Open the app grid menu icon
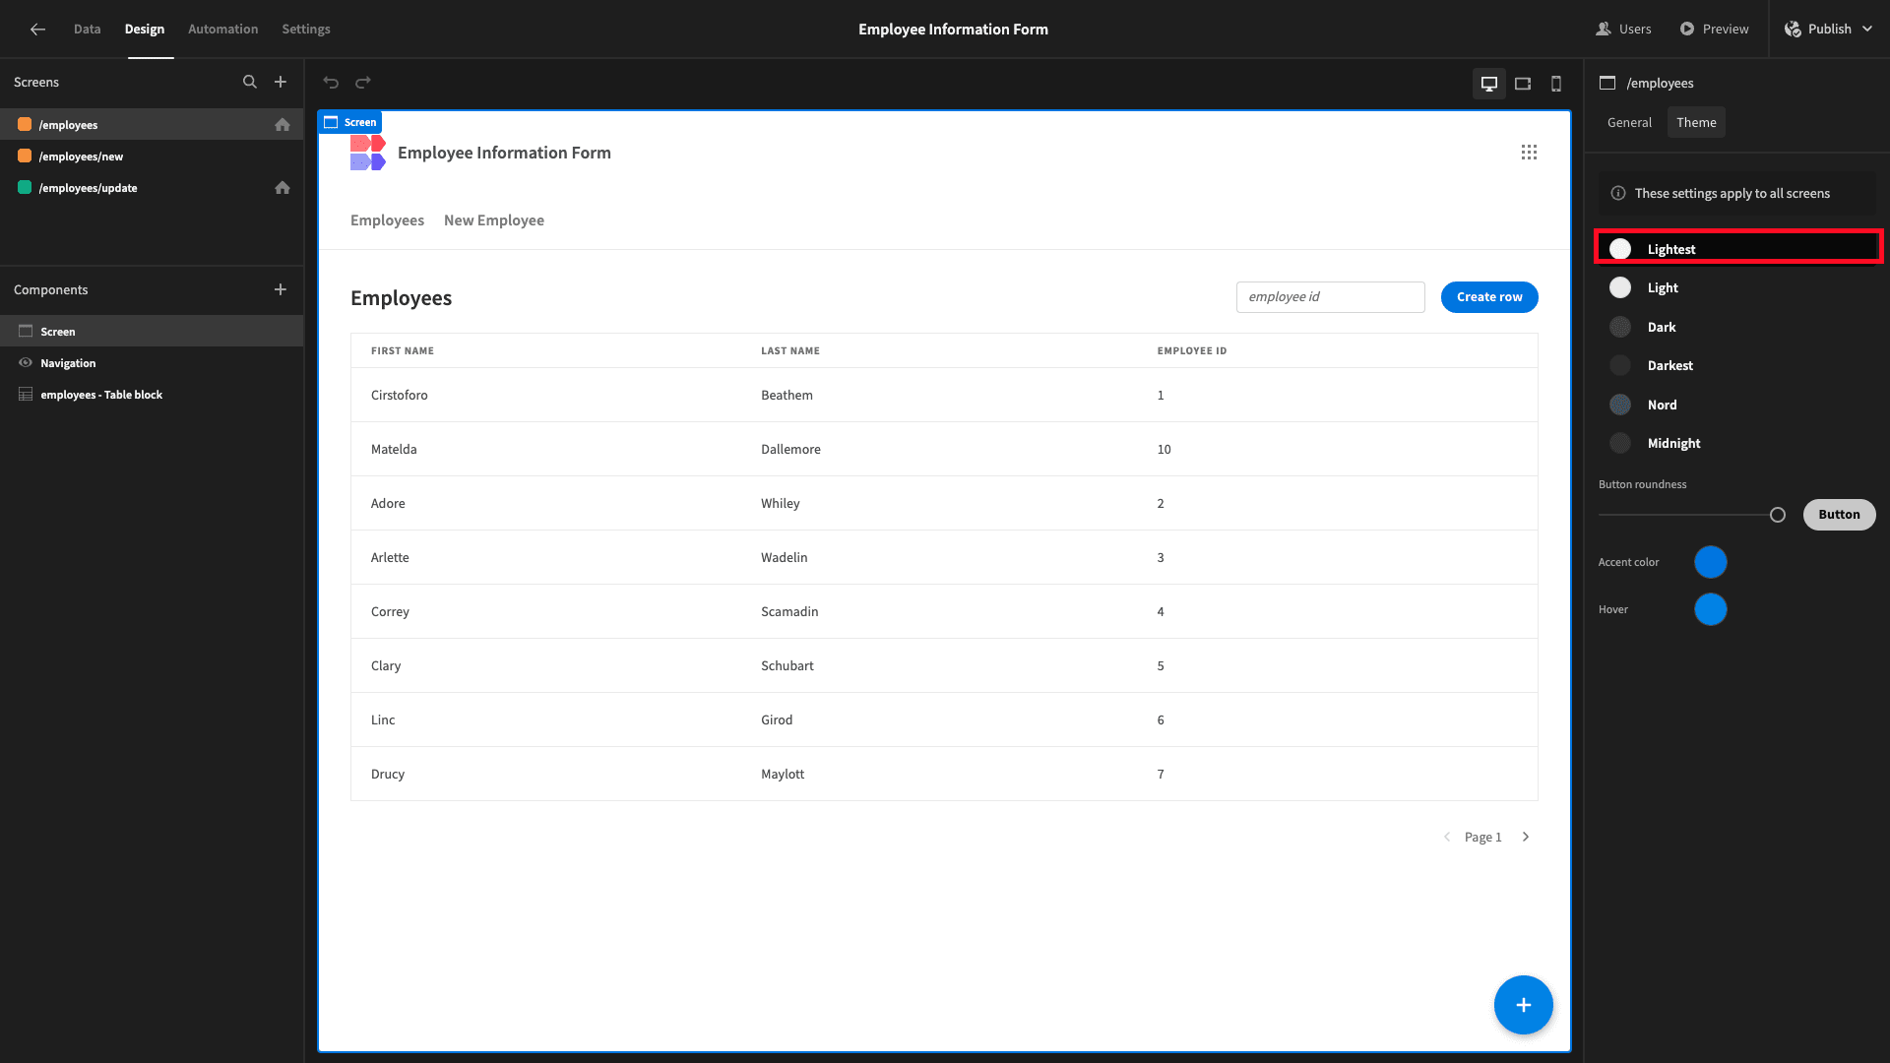Image resolution: width=1890 pixels, height=1063 pixels. tap(1529, 153)
